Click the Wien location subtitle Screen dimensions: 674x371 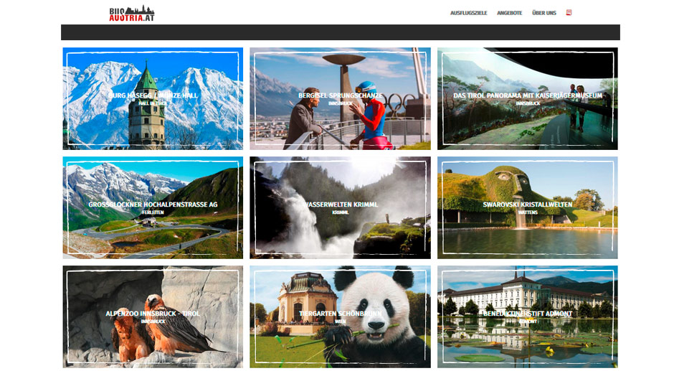(x=340, y=321)
